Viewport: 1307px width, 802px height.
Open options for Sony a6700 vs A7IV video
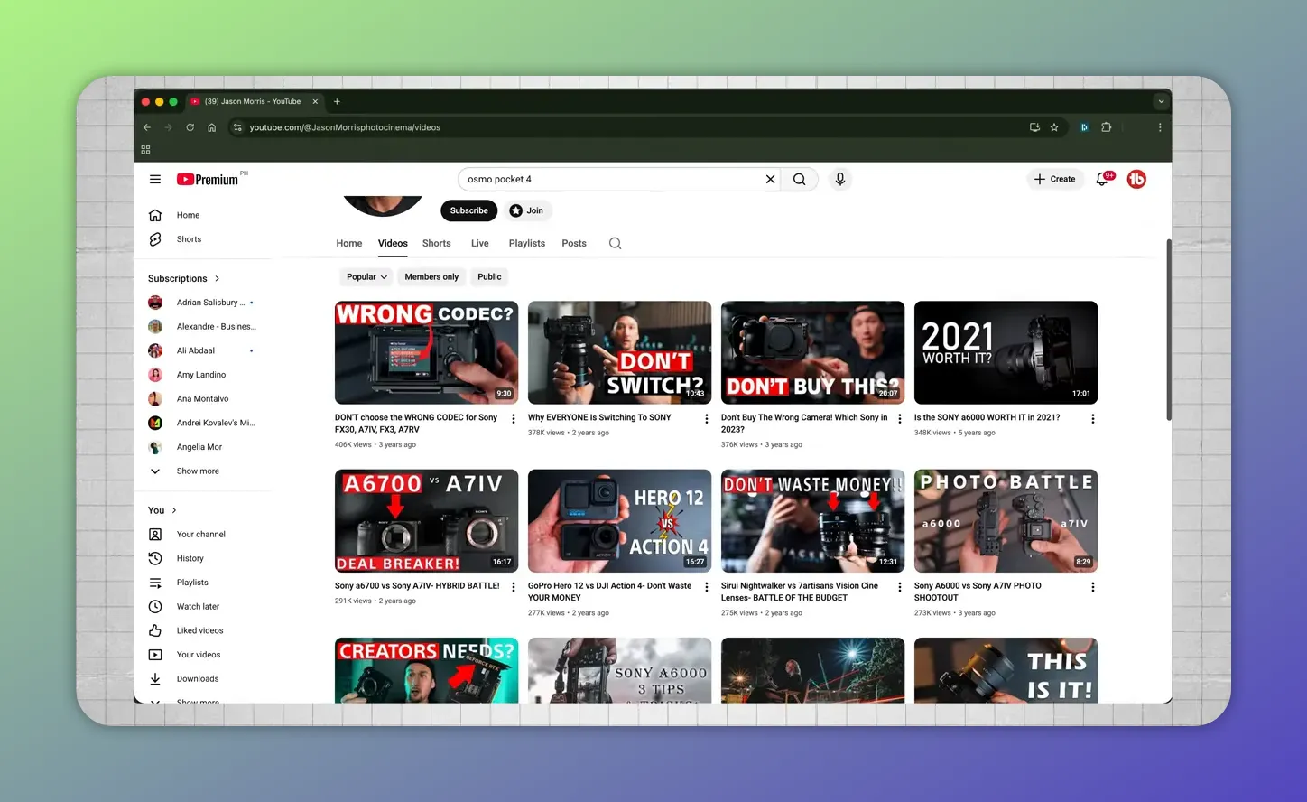pyautogui.click(x=514, y=586)
